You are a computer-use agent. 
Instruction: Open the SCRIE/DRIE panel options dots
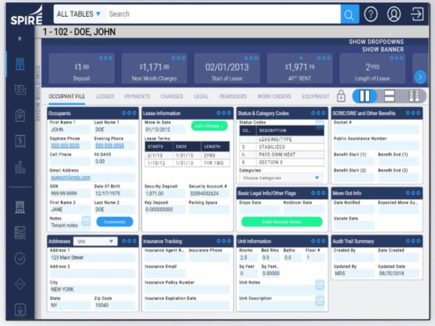[x=413, y=113]
